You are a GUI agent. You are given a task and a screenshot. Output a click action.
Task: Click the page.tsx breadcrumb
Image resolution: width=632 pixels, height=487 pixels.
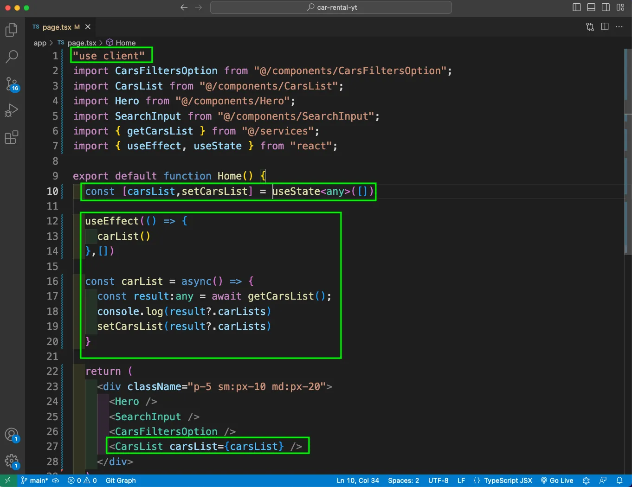[x=77, y=43]
